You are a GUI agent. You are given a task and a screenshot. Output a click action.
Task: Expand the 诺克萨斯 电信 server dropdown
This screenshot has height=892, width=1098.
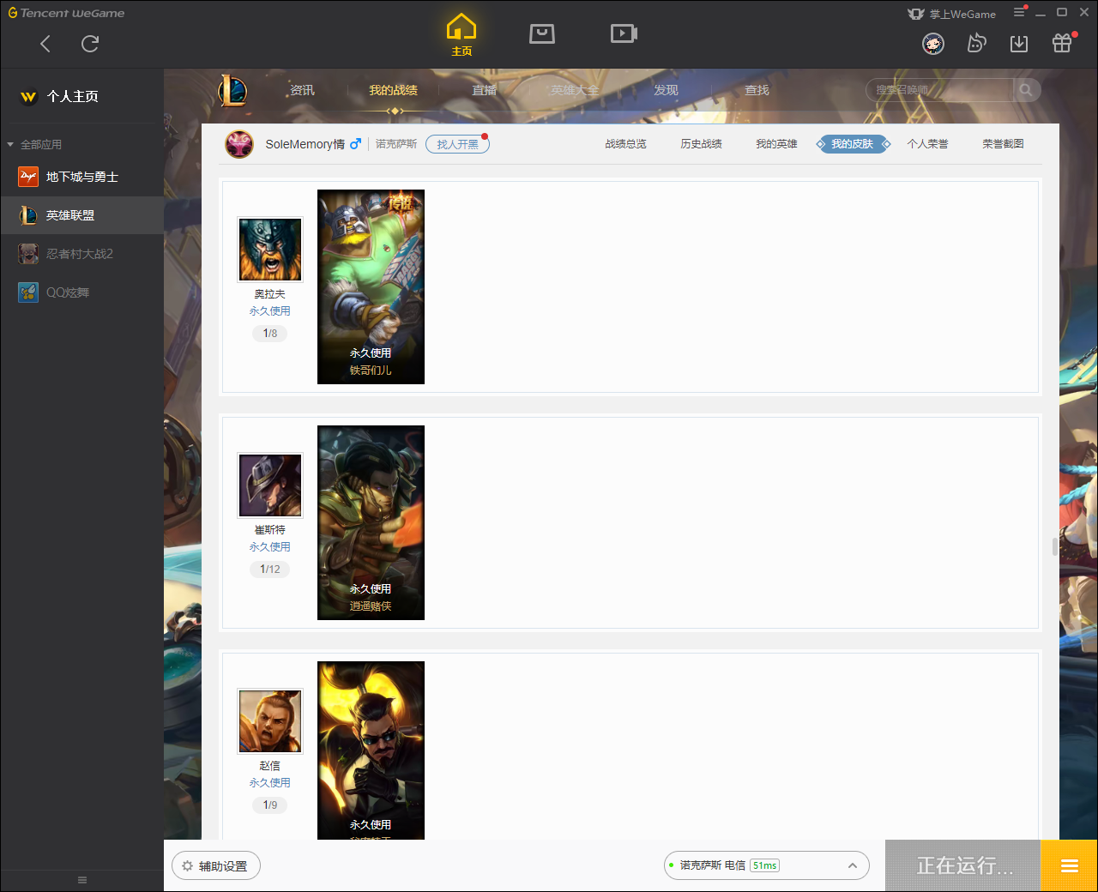click(767, 865)
